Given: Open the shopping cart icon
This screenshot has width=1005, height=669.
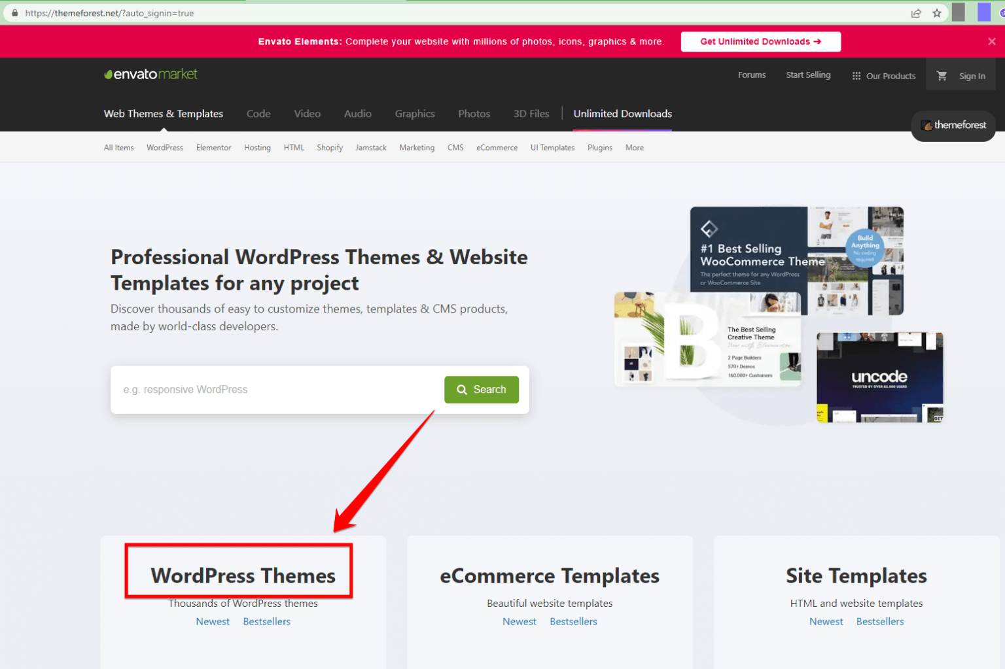Looking at the screenshot, I should click(x=942, y=76).
